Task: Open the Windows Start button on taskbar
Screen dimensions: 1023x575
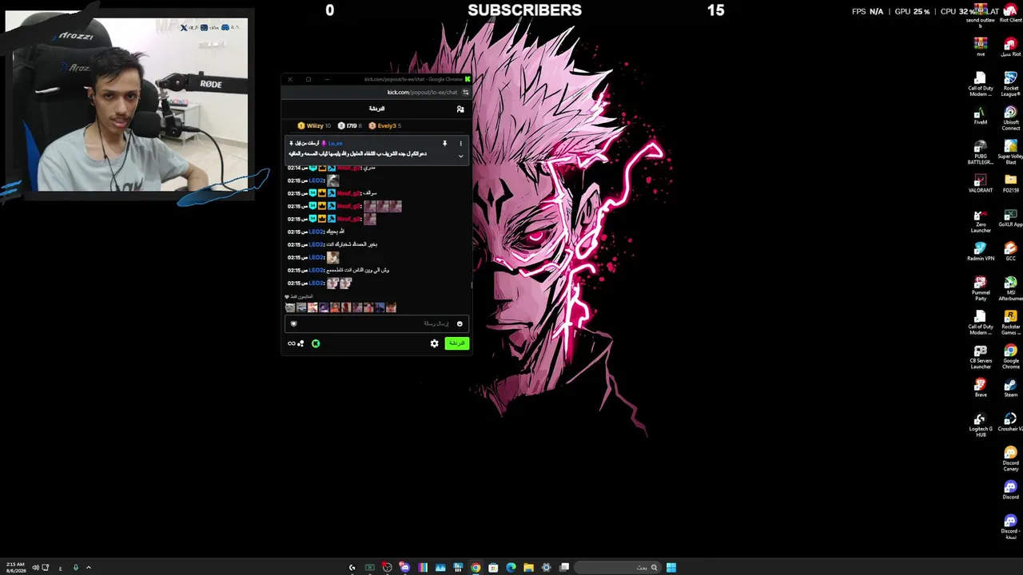Action: click(671, 568)
